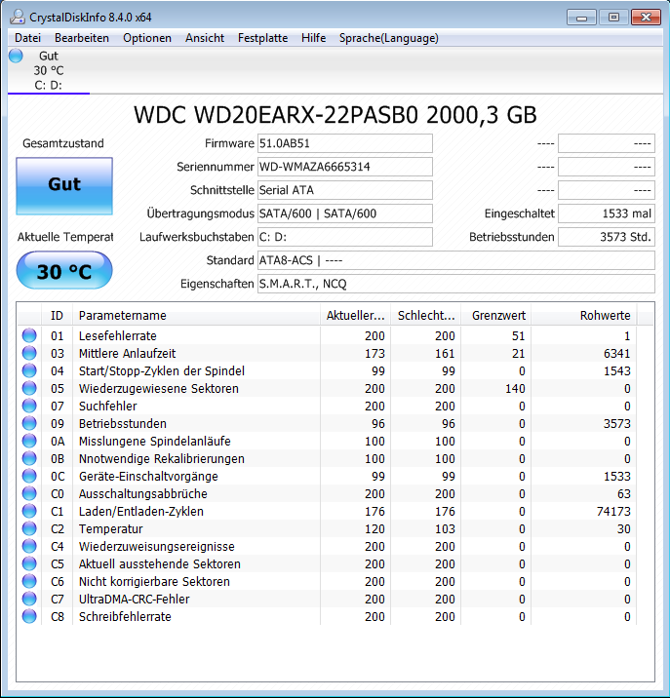Click the Aktueller... column header

[355, 316]
